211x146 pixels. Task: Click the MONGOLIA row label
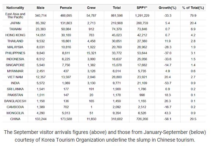[x=15, y=113]
